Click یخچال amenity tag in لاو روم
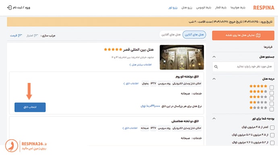 coord(145,83)
